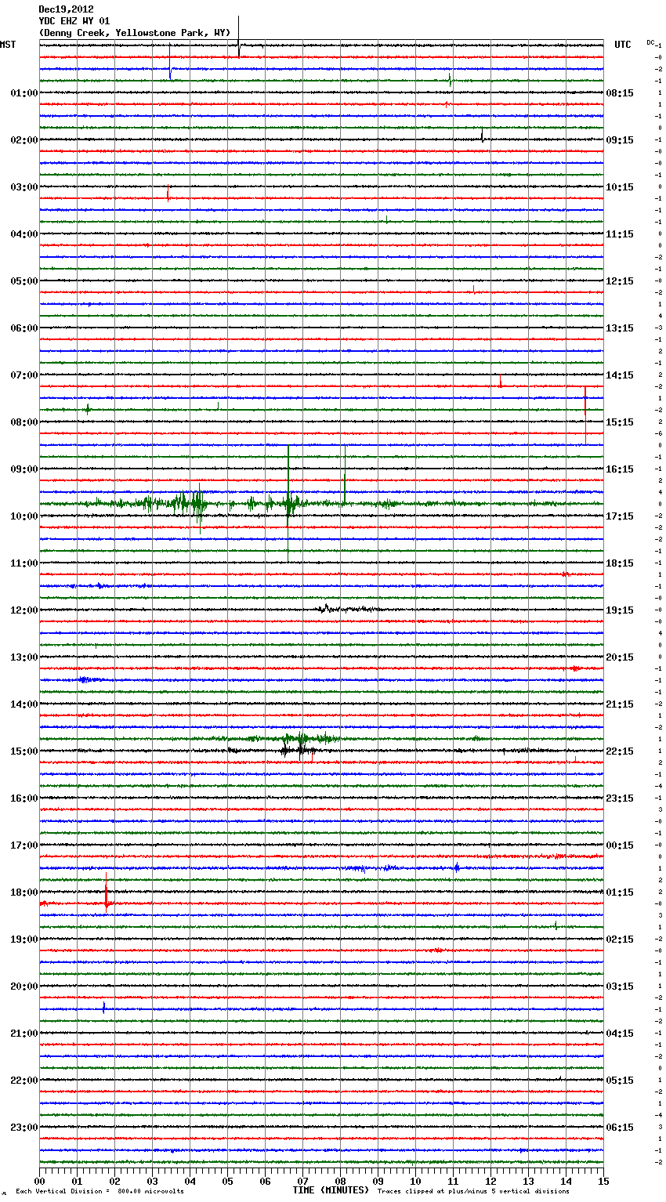
Task: Select the "20:00" MST hour label
Action: (x=24, y=987)
